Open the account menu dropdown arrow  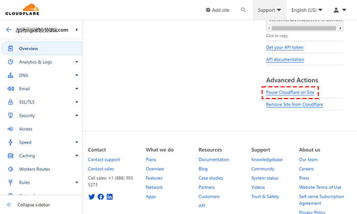[344, 10]
